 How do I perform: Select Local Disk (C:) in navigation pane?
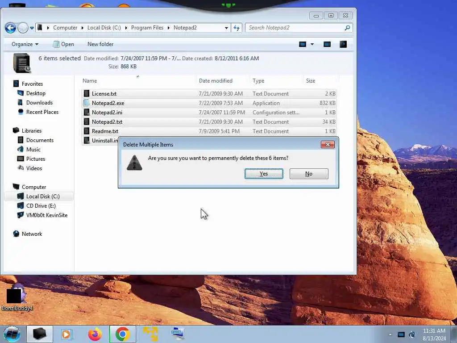click(x=43, y=197)
